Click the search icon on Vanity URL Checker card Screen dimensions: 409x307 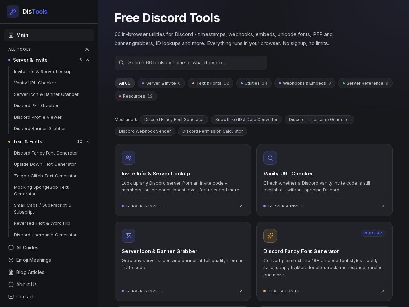270,158
